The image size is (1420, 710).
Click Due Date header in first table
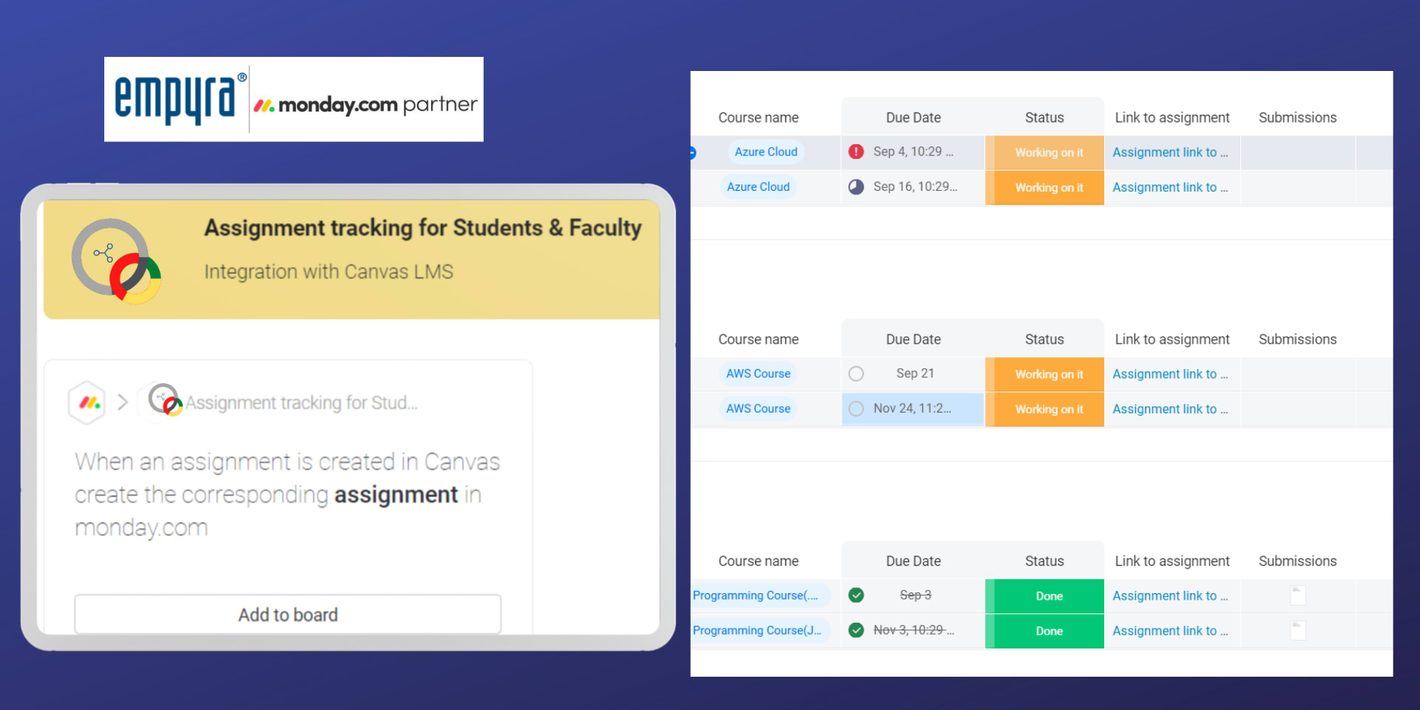point(913,118)
